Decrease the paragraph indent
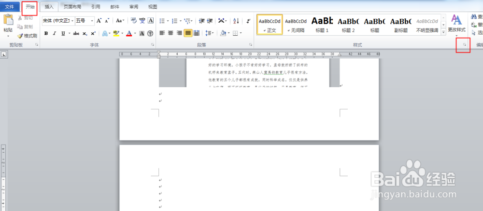 202,21
